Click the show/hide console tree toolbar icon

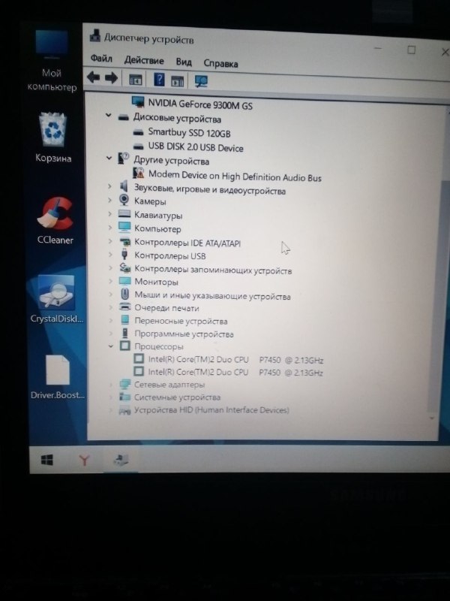pos(136,79)
